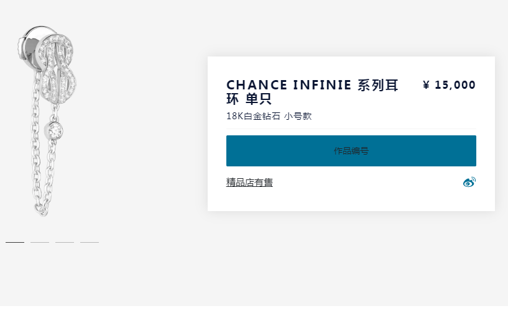Click the ¥ 15,000 price text
Image resolution: width=508 pixels, height=316 pixels.
click(449, 85)
